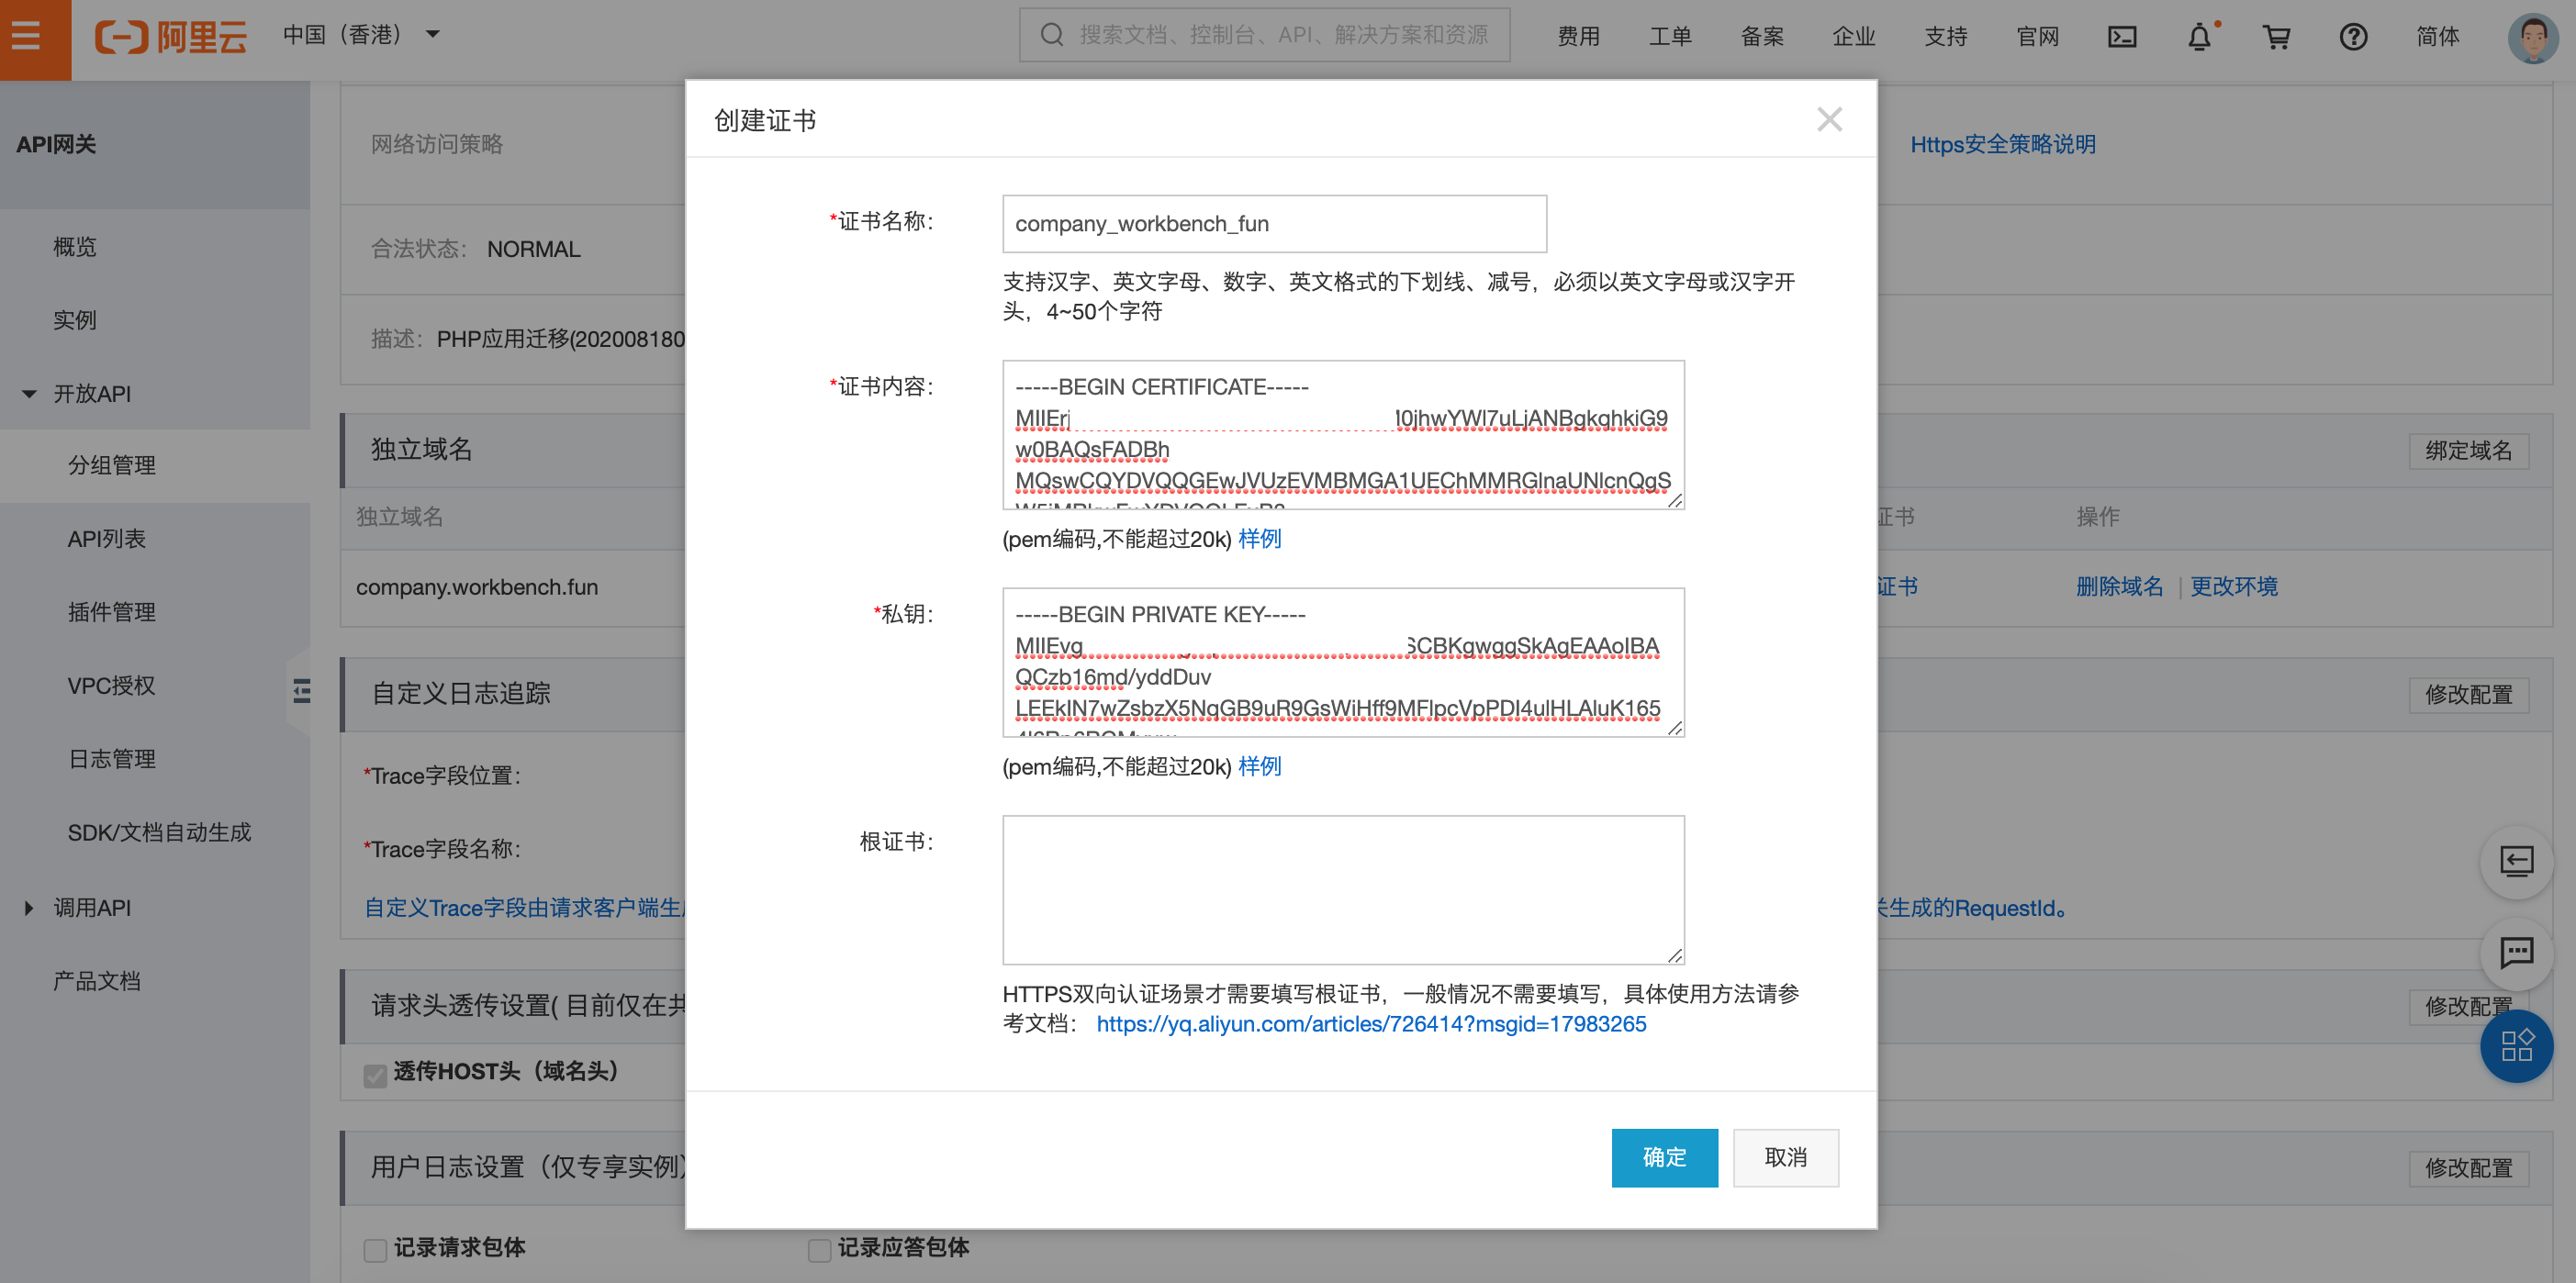The width and height of the screenshot is (2576, 1283).
Task: Open Cloud Shell terminal icon
Action: [2122, 37]
